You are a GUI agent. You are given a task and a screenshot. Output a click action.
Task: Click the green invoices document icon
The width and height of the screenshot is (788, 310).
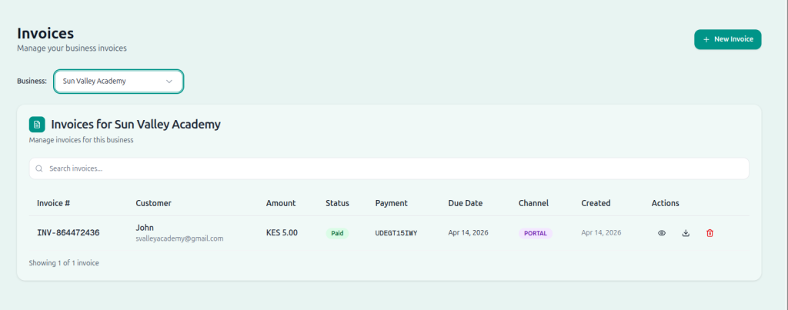(x=37, y=124)
